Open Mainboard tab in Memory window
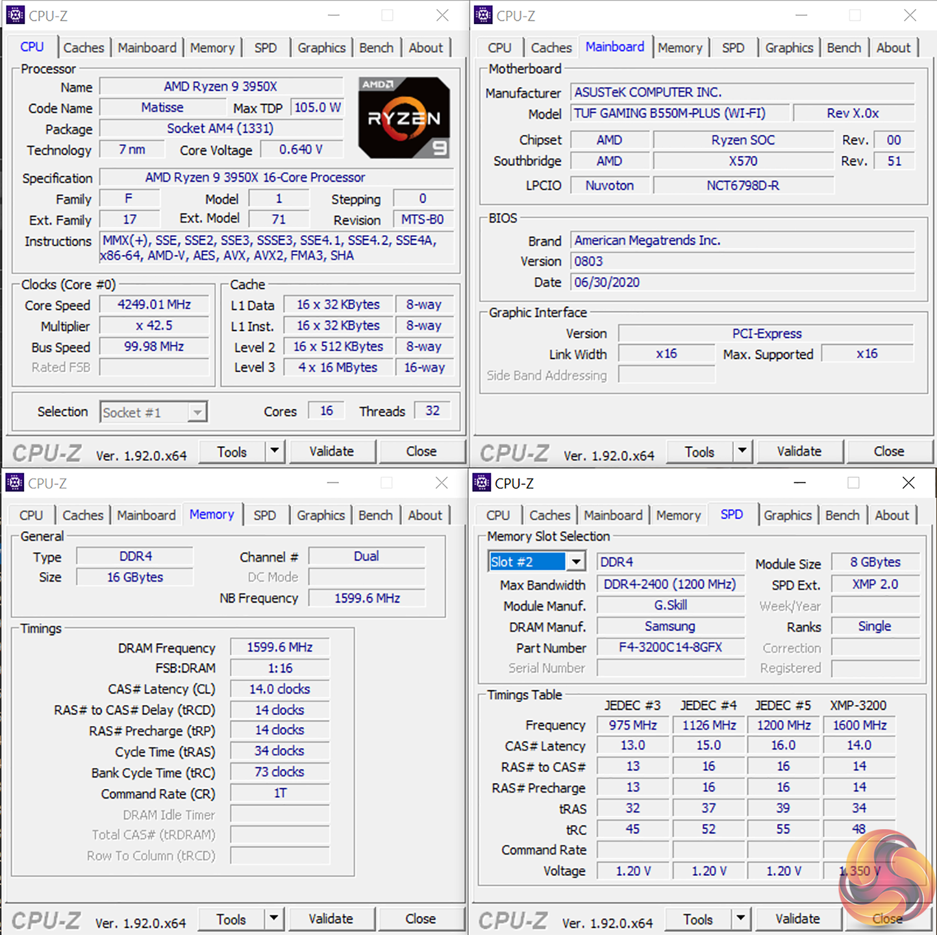The height and width of the screenshot is (935, 937). tap(146, 516)
